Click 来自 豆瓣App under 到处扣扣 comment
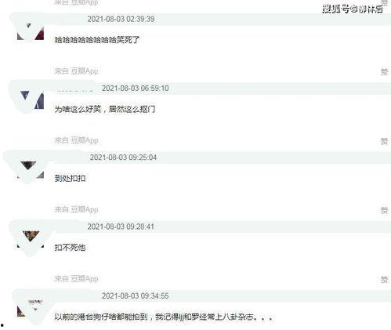Viewport: 391px width, 330px height. (x=76, y=209)
